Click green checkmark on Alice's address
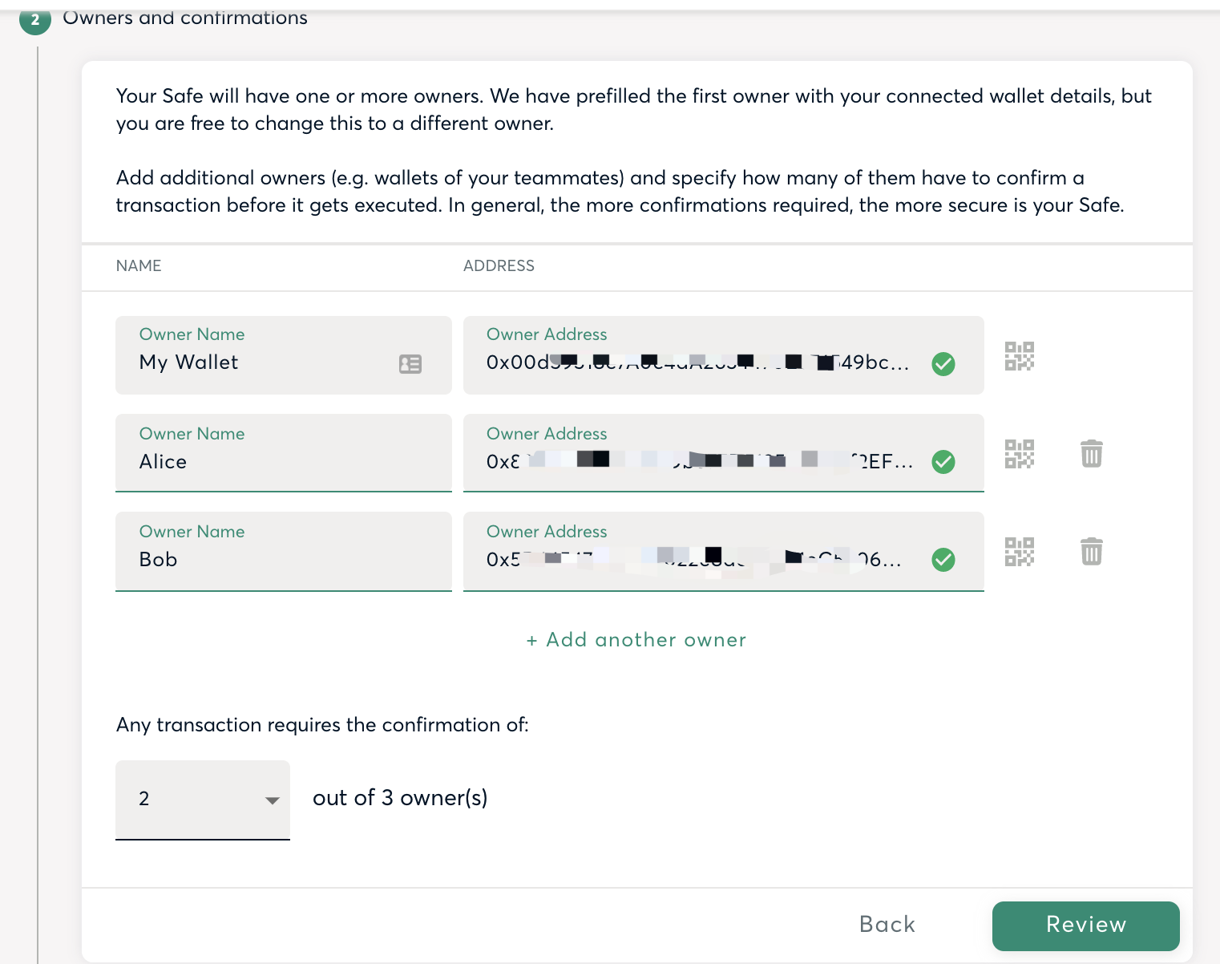The width and height of the screenshot is (1220, 964). (x=943, y=462)
